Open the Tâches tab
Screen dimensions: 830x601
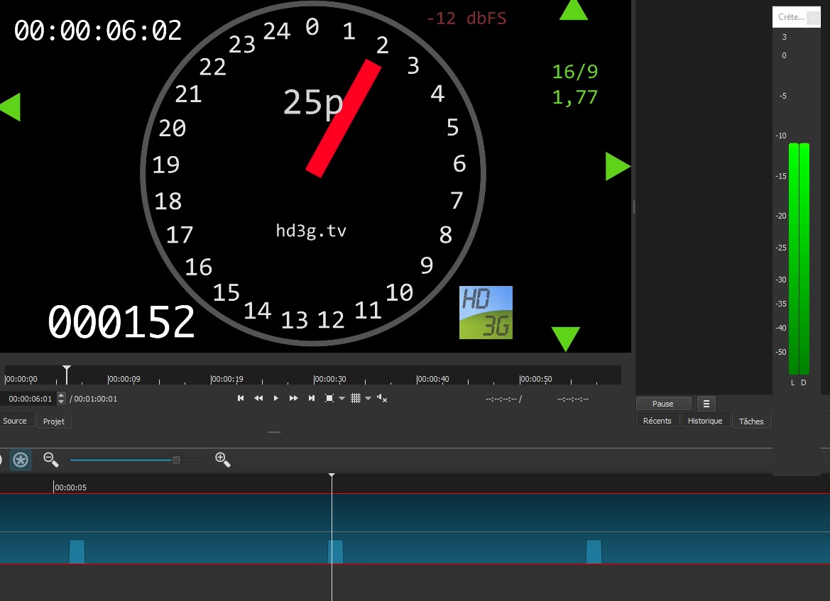[x=752, y=421]
